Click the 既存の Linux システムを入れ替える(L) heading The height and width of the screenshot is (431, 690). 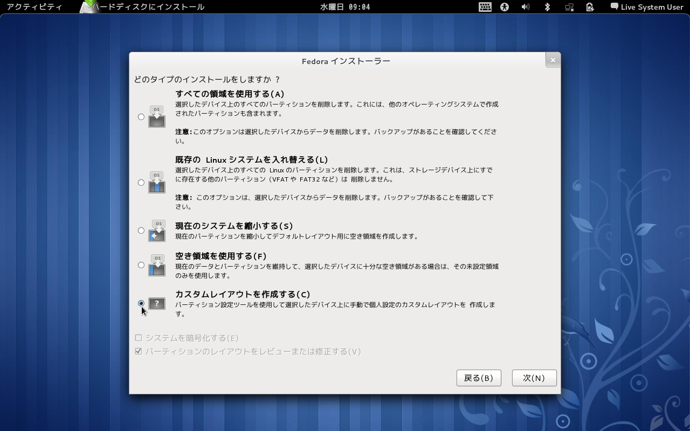coord(252,159)
